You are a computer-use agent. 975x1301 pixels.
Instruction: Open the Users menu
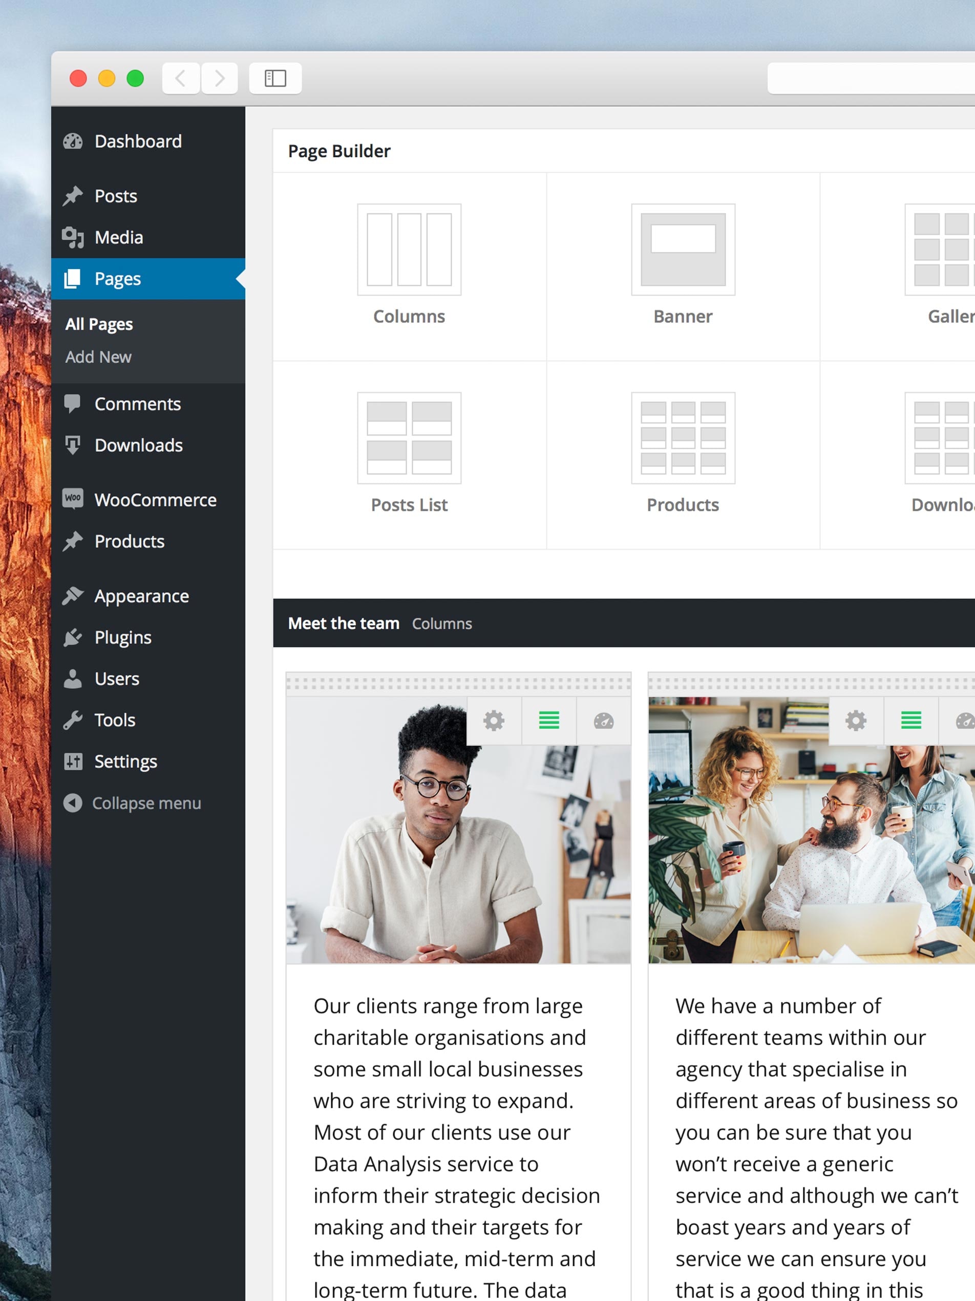(x=148, y=679)
